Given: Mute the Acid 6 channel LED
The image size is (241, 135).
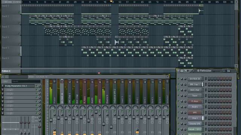Looking at the screenshot, I should click(x=178, y=107).
